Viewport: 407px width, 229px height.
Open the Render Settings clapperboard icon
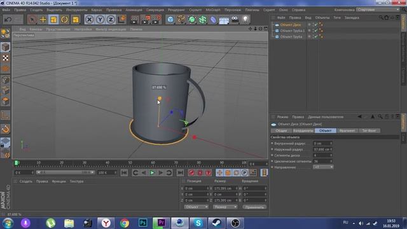(156, 20)
